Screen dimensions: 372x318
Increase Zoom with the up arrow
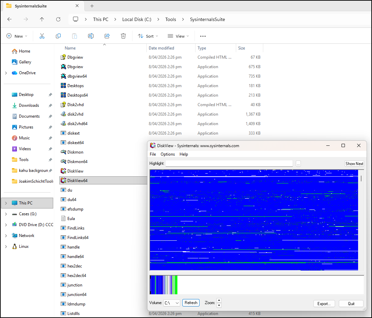(219, 300)
